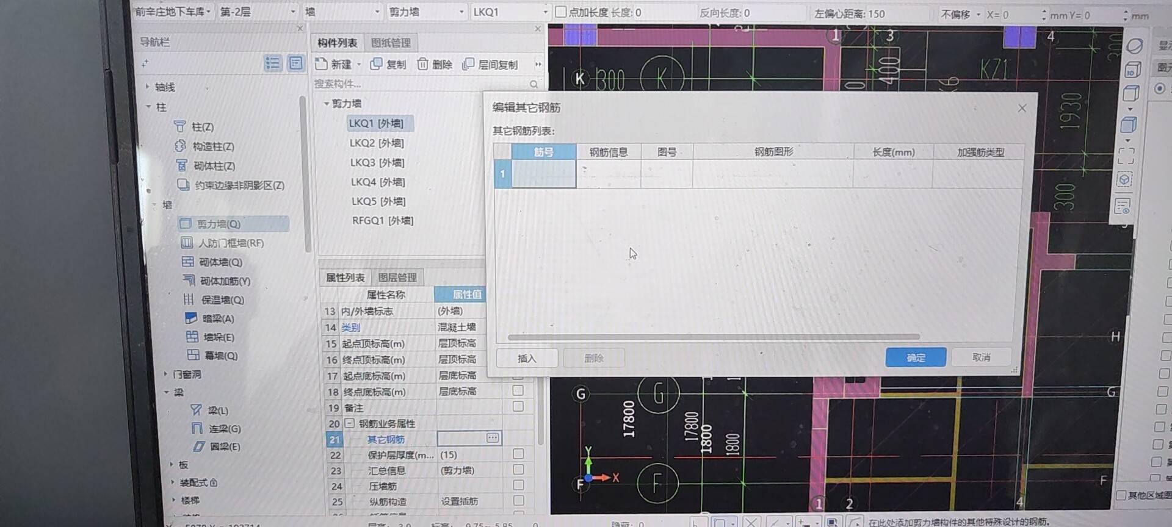This screenshot has width=1172, height=527.
Task: Switch navigation bar to list view icon
Action: [272, 63]
